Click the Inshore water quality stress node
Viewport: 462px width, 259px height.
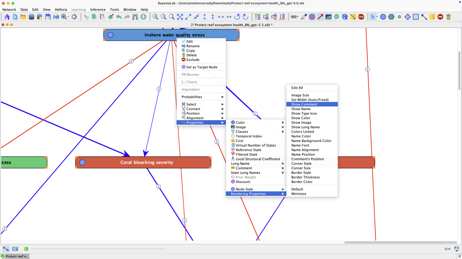171,35
